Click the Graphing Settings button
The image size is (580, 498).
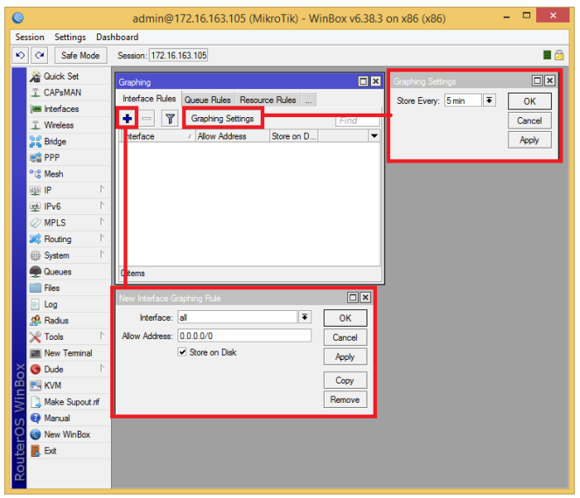click(x=222, y=119)
